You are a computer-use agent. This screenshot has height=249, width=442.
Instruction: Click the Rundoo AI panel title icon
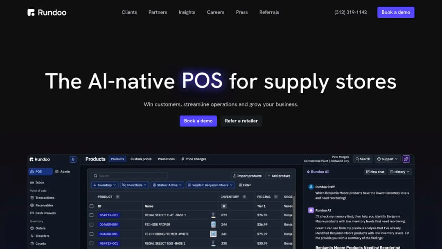[x=308, y=172]
